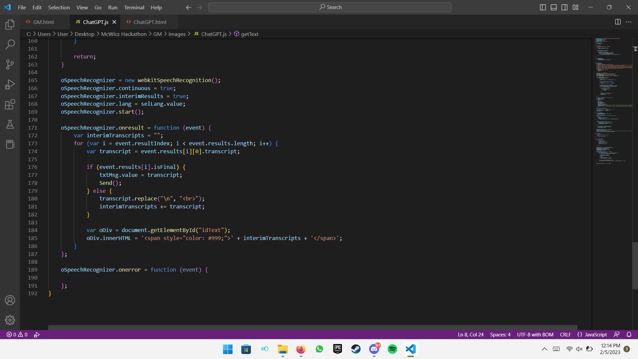The width and height of the screenshot is (638, 359).
Task: Toggle the primary side bar layout button
Action: 543,7
